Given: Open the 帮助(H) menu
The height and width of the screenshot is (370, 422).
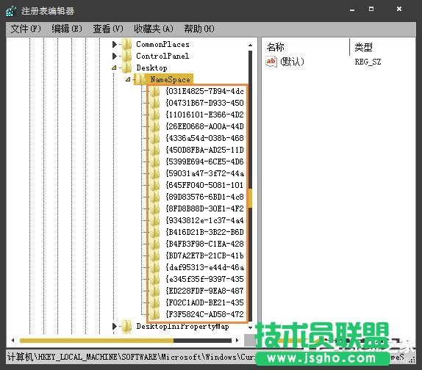Looking at the screenshot, I should click(x=199, y=29).
